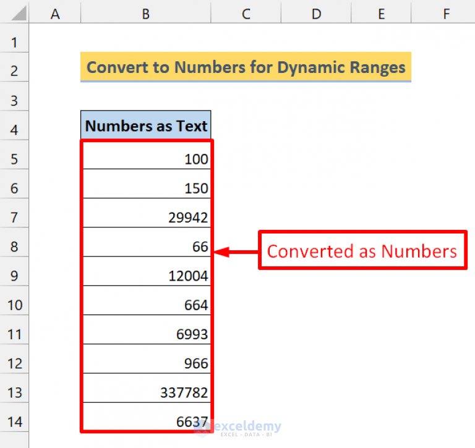This screenshot has height=448, width=475.
Task: Select cell containing 150
Action: pos(146,184)
